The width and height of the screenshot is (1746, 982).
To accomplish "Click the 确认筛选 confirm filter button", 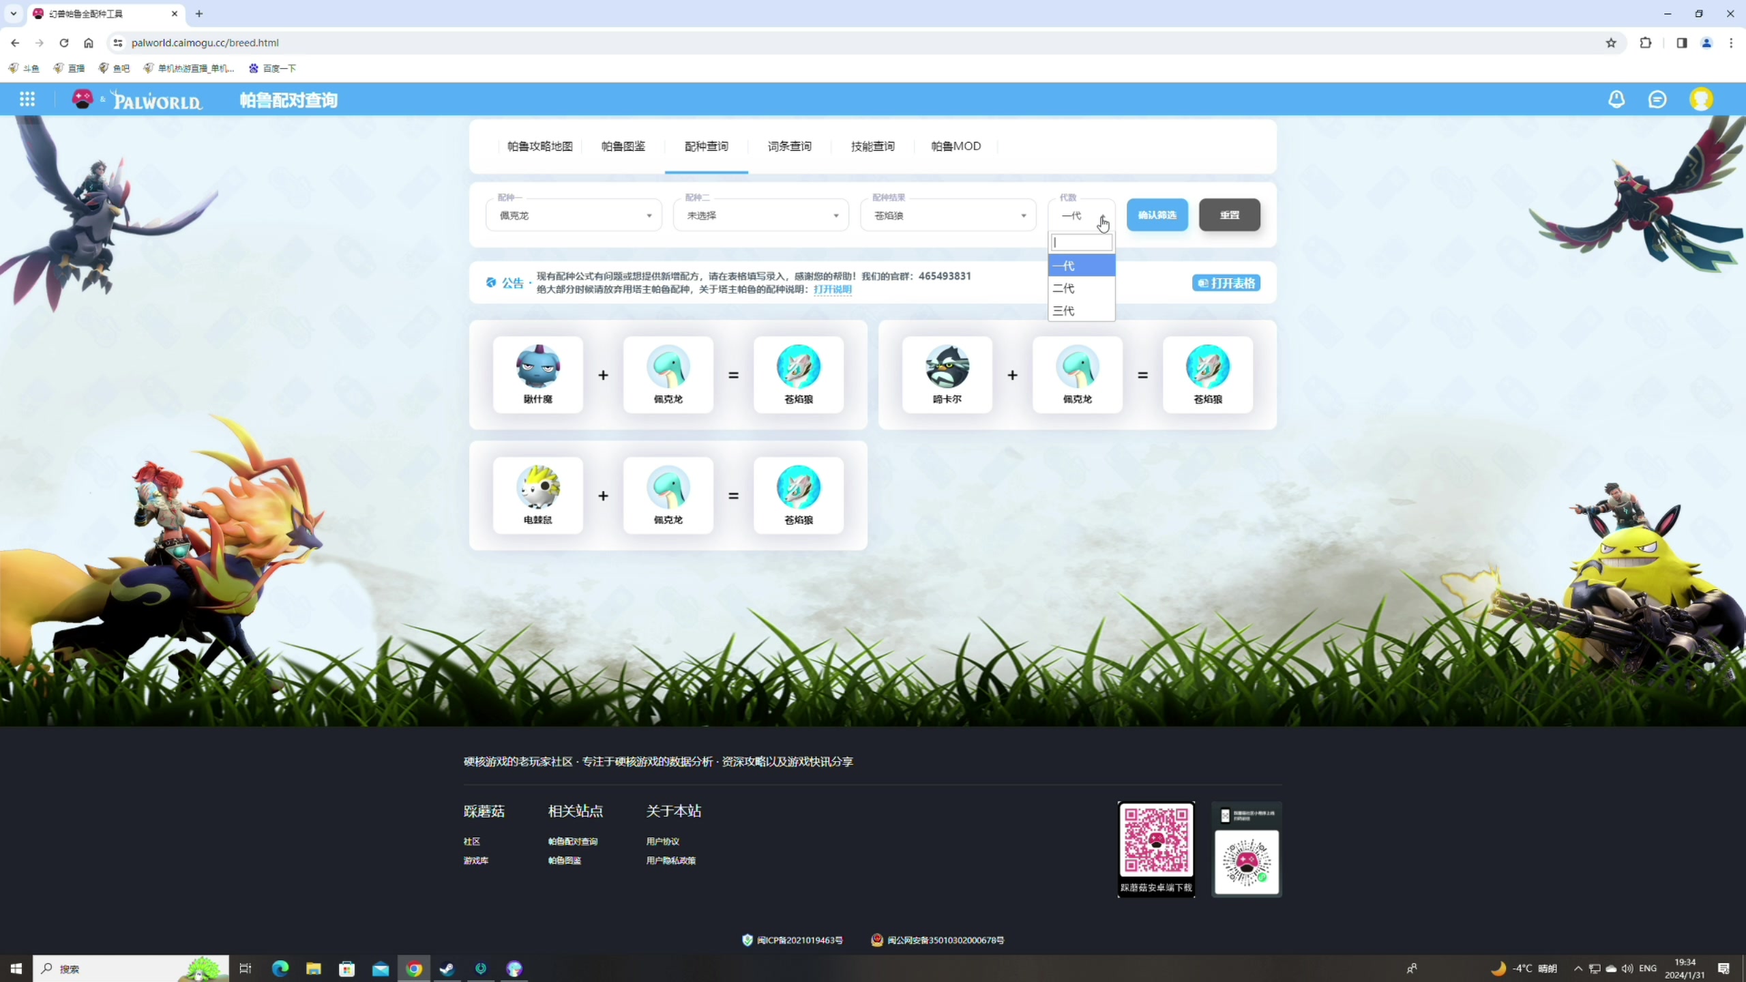I will 1157,215.
